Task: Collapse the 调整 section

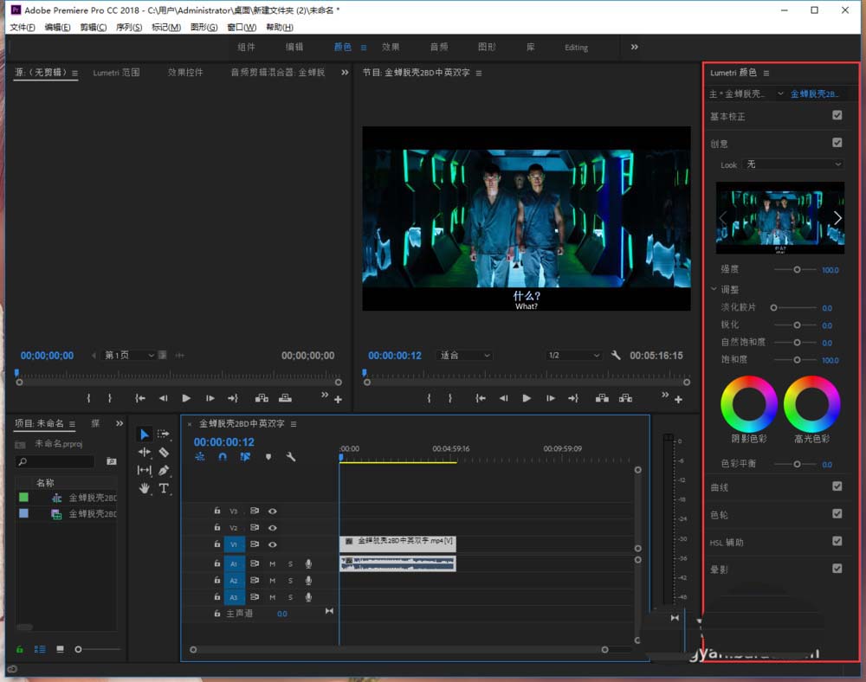Action: pyautogui.click(x=714, y=289)
